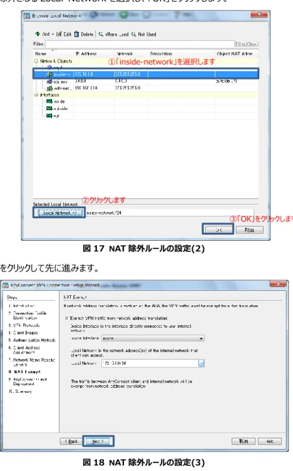Click the Selected Local Network text field
The width and height of the screenshot is (293, 471).
(170, 213)
